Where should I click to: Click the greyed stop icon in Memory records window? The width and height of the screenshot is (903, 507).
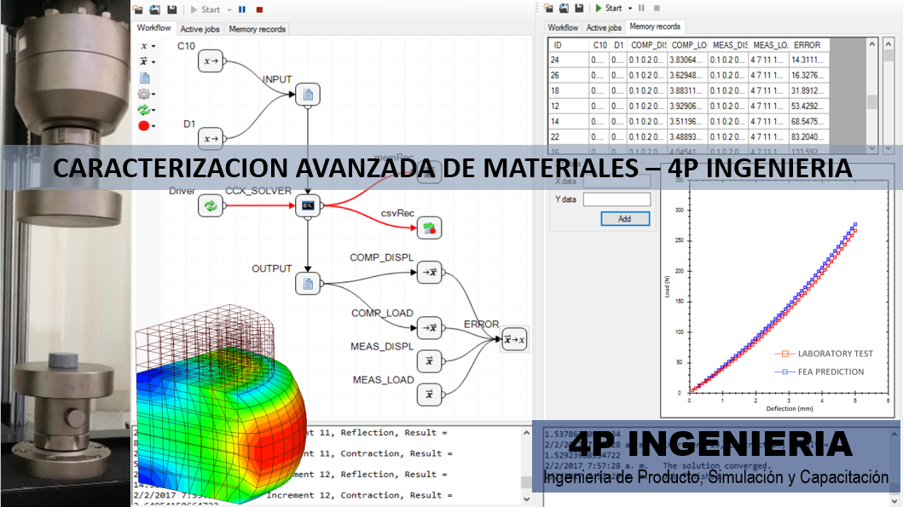click(657, 8)
